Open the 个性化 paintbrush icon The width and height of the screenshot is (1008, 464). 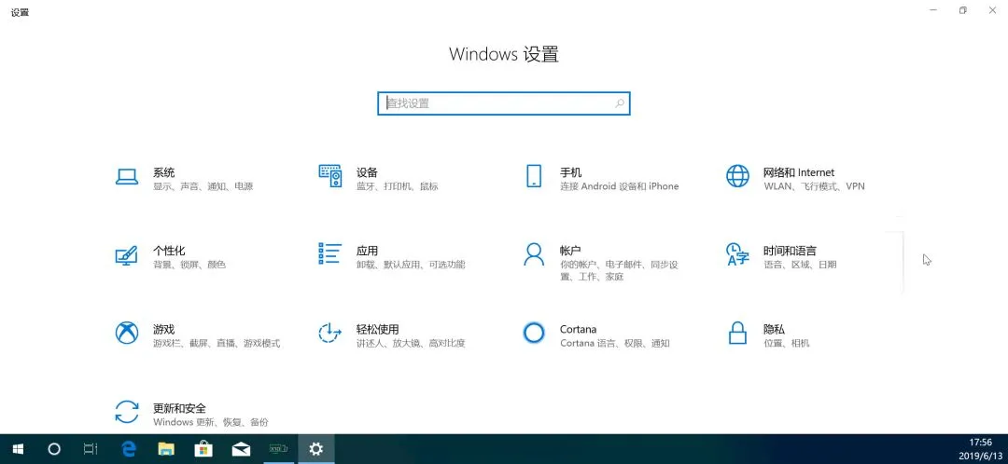pyautogui.click(x=127, y=254)
